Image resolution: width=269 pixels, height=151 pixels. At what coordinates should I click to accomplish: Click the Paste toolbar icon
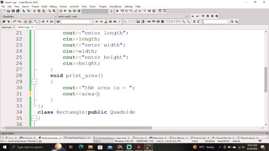pyautogui.click(x=44, y=11)
